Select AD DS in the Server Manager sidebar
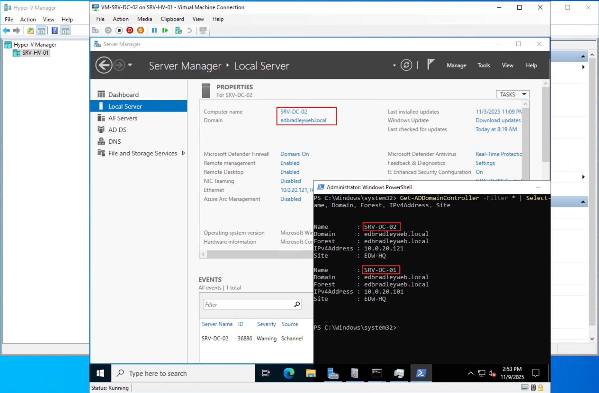The image size is (599, 393). (117, 130)
